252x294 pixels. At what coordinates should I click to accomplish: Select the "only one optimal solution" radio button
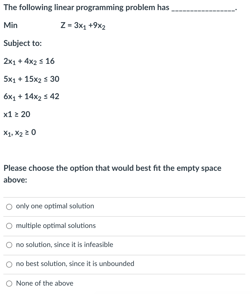[x=9, y=206]
